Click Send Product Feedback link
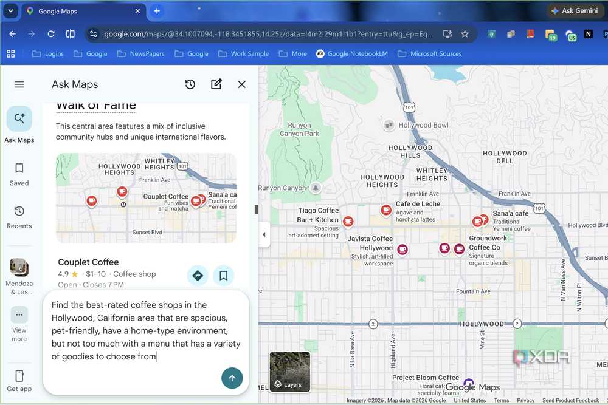The image size is (608, 405). click(570, 400)
